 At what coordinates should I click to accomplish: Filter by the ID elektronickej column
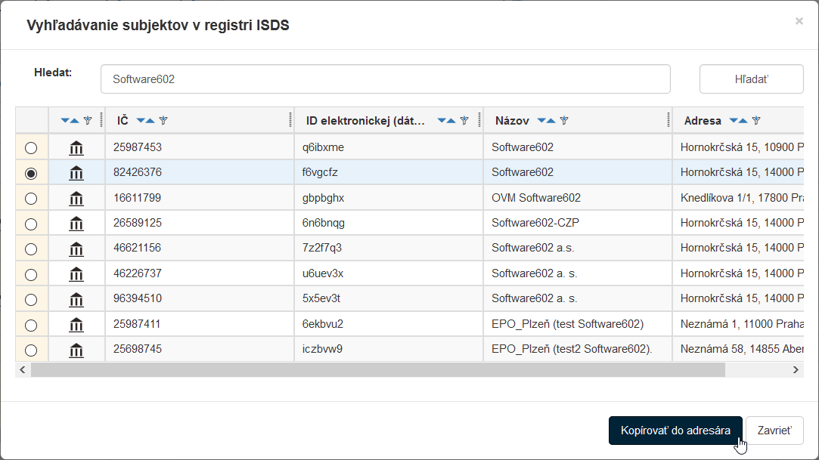tap(464, 121)
